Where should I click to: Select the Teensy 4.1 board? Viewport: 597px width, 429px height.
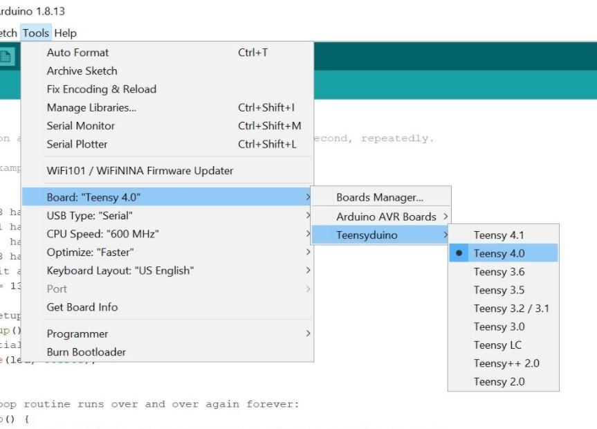504,235
